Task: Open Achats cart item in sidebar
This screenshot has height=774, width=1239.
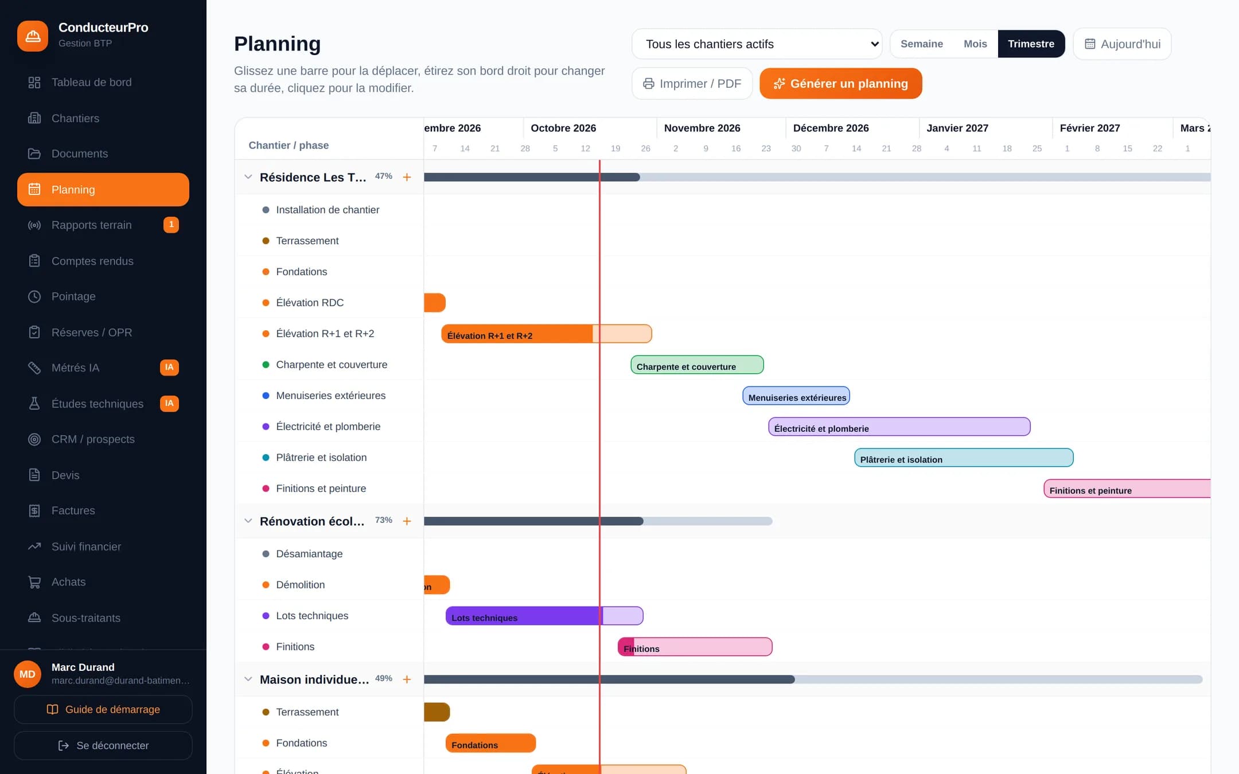Action: (103, 582)
